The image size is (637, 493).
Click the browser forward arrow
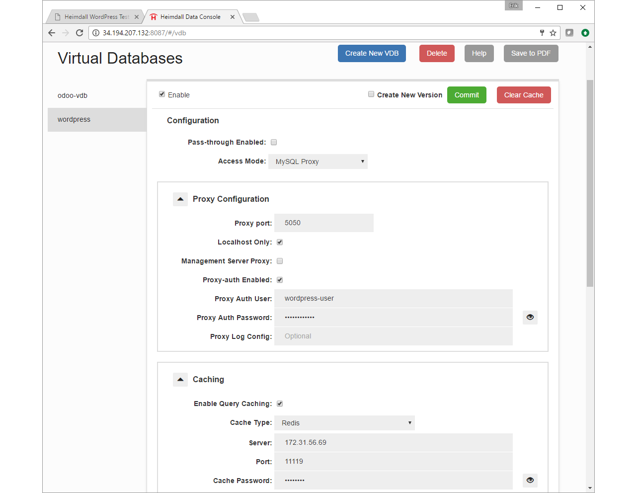tap(66, 33)
